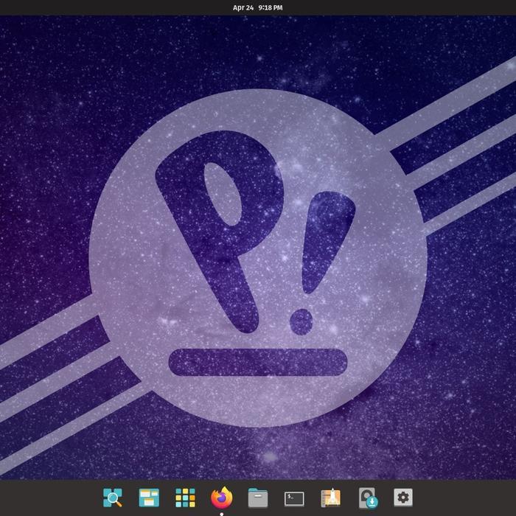Click the round dot of the exclamation mark
516x516 pixels.
coord(301,322)
